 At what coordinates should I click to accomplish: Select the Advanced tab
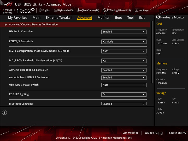pos(85,18)
